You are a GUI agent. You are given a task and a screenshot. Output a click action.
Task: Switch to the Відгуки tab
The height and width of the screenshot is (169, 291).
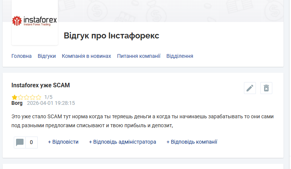pos(47,56)
